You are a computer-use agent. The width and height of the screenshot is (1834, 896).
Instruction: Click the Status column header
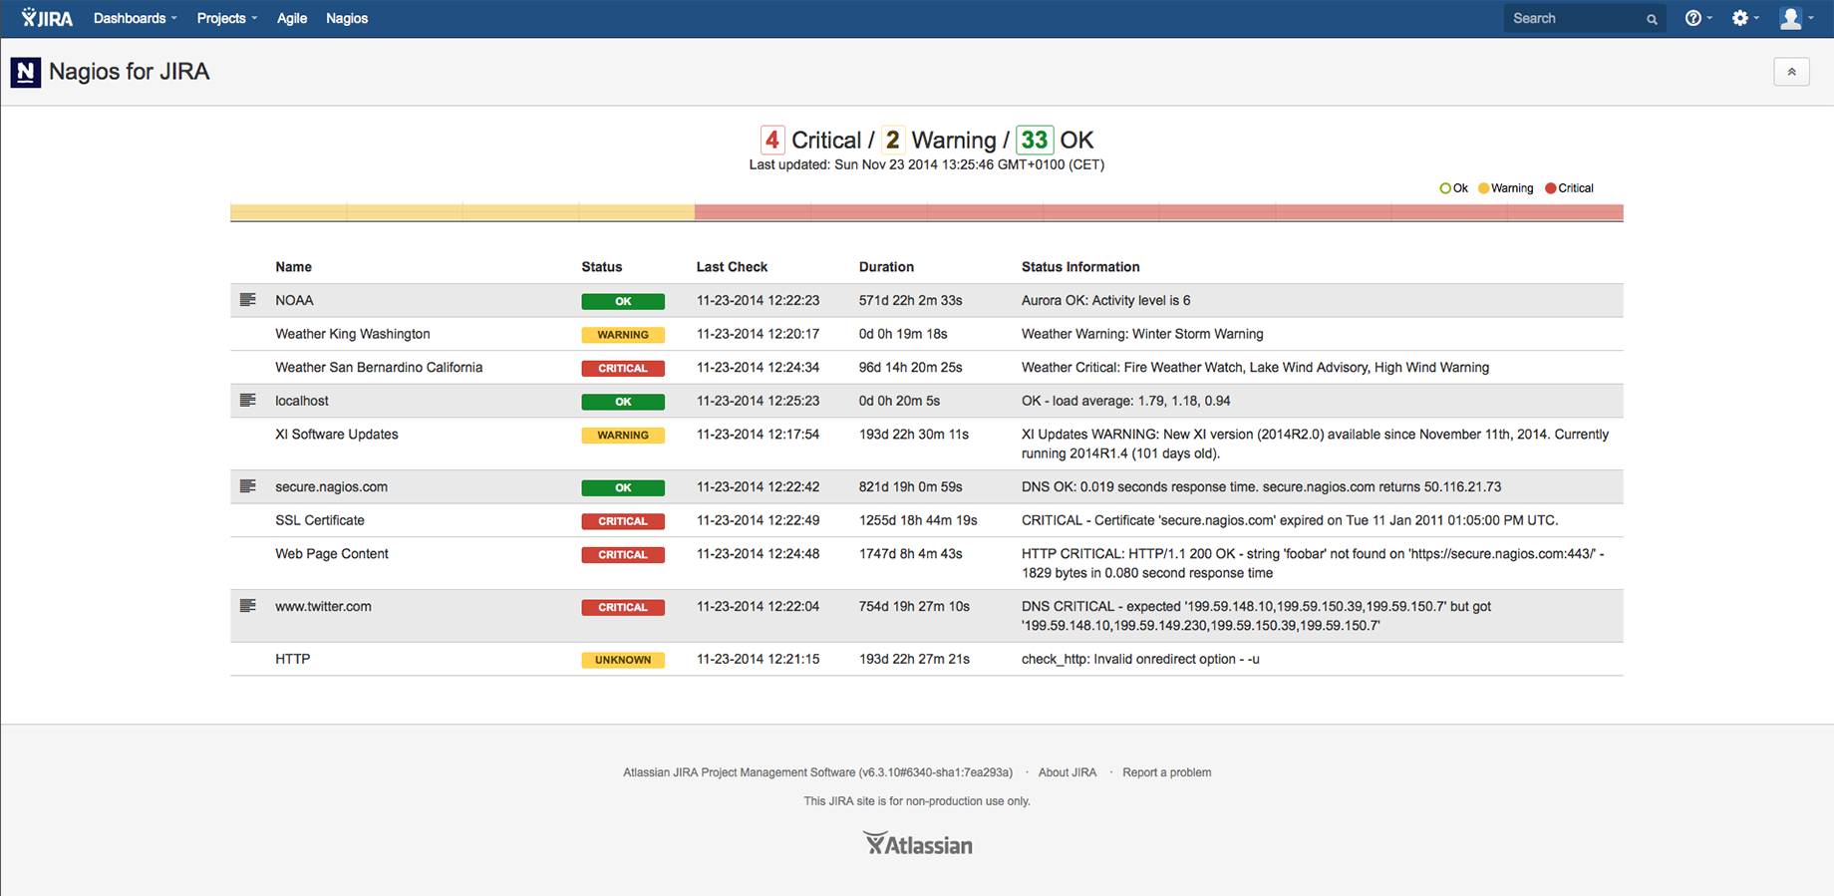602,267
